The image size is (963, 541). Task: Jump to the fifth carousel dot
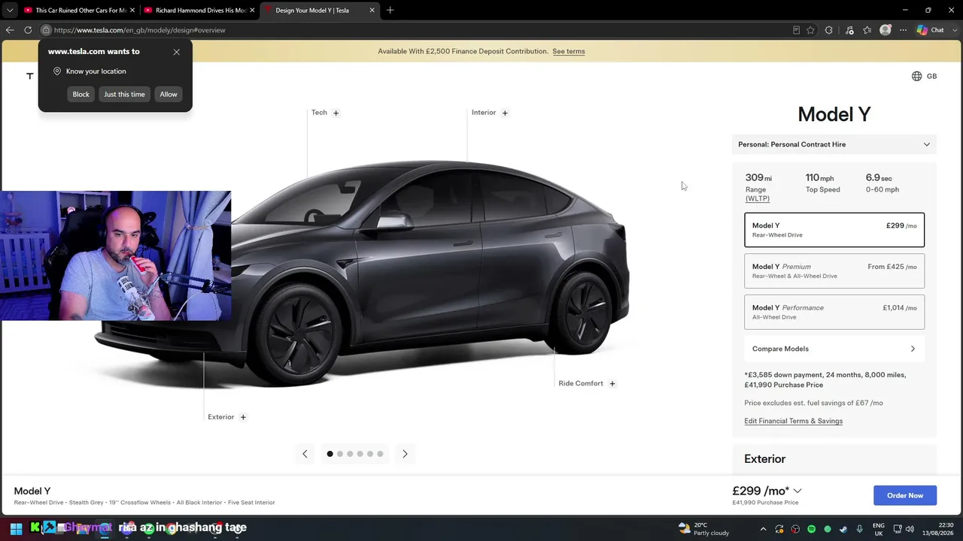click(370, 454)
